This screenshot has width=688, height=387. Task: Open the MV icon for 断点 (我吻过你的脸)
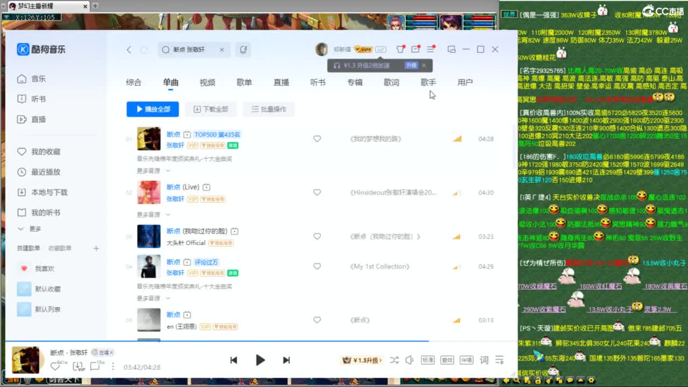pos(234,231)
